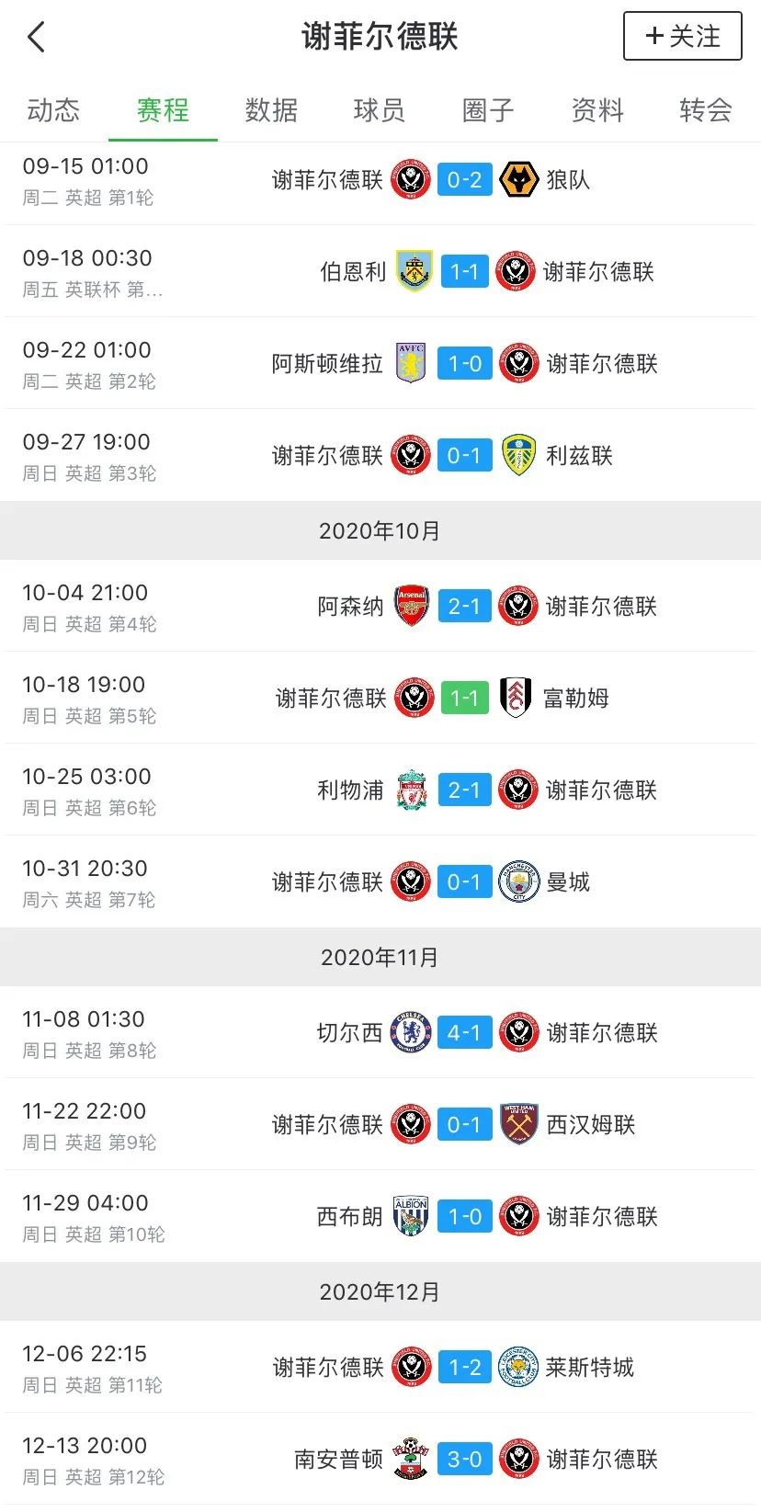Click the Leeds United club crest
Screen dimensions: 761x1512
pos(519,456)
